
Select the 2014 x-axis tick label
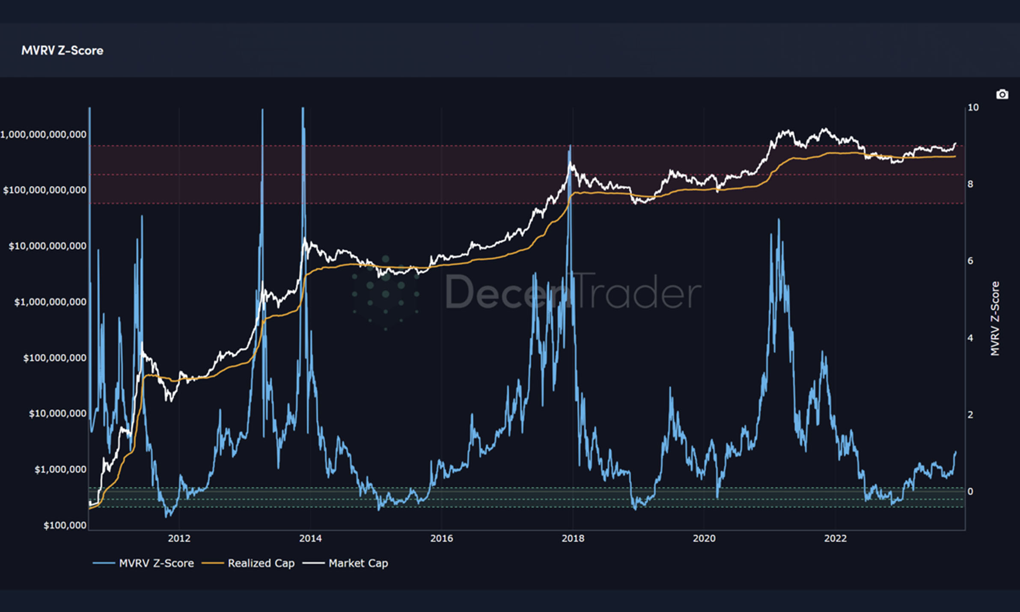pos(310,538)
